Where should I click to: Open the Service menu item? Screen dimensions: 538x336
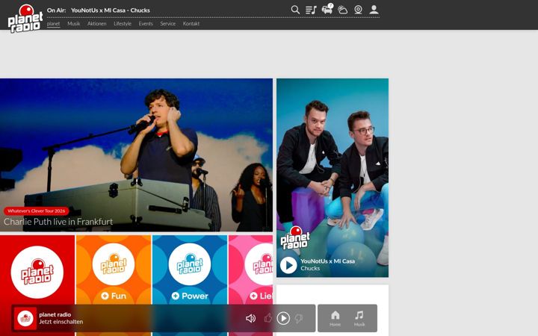(x=168, y=24)
